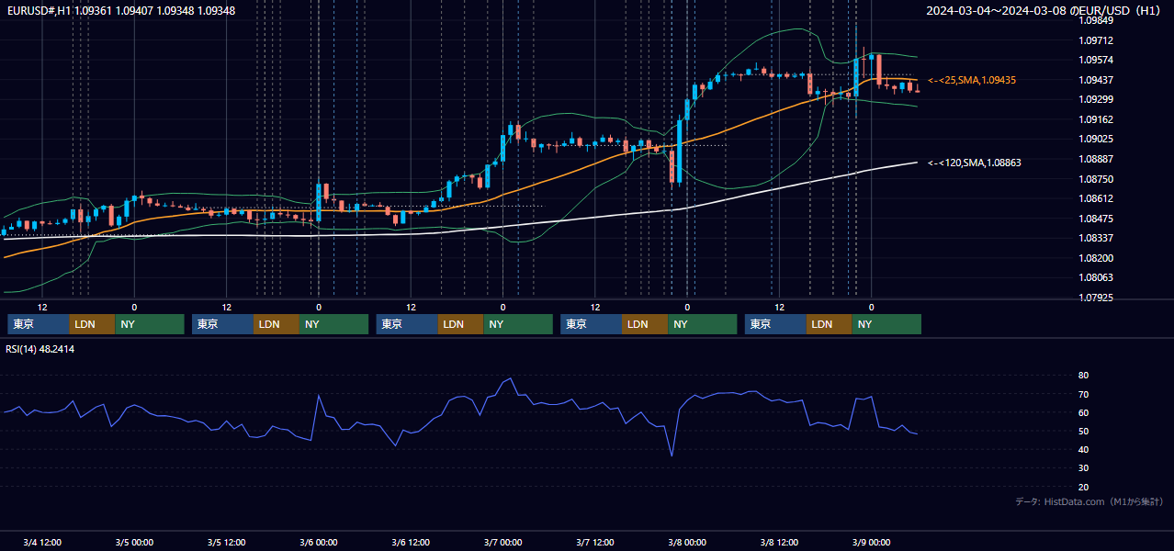Click price axis value 1.09849
The width and height of the screenshot is (1174, 551).
click(x=1097, y=20)
